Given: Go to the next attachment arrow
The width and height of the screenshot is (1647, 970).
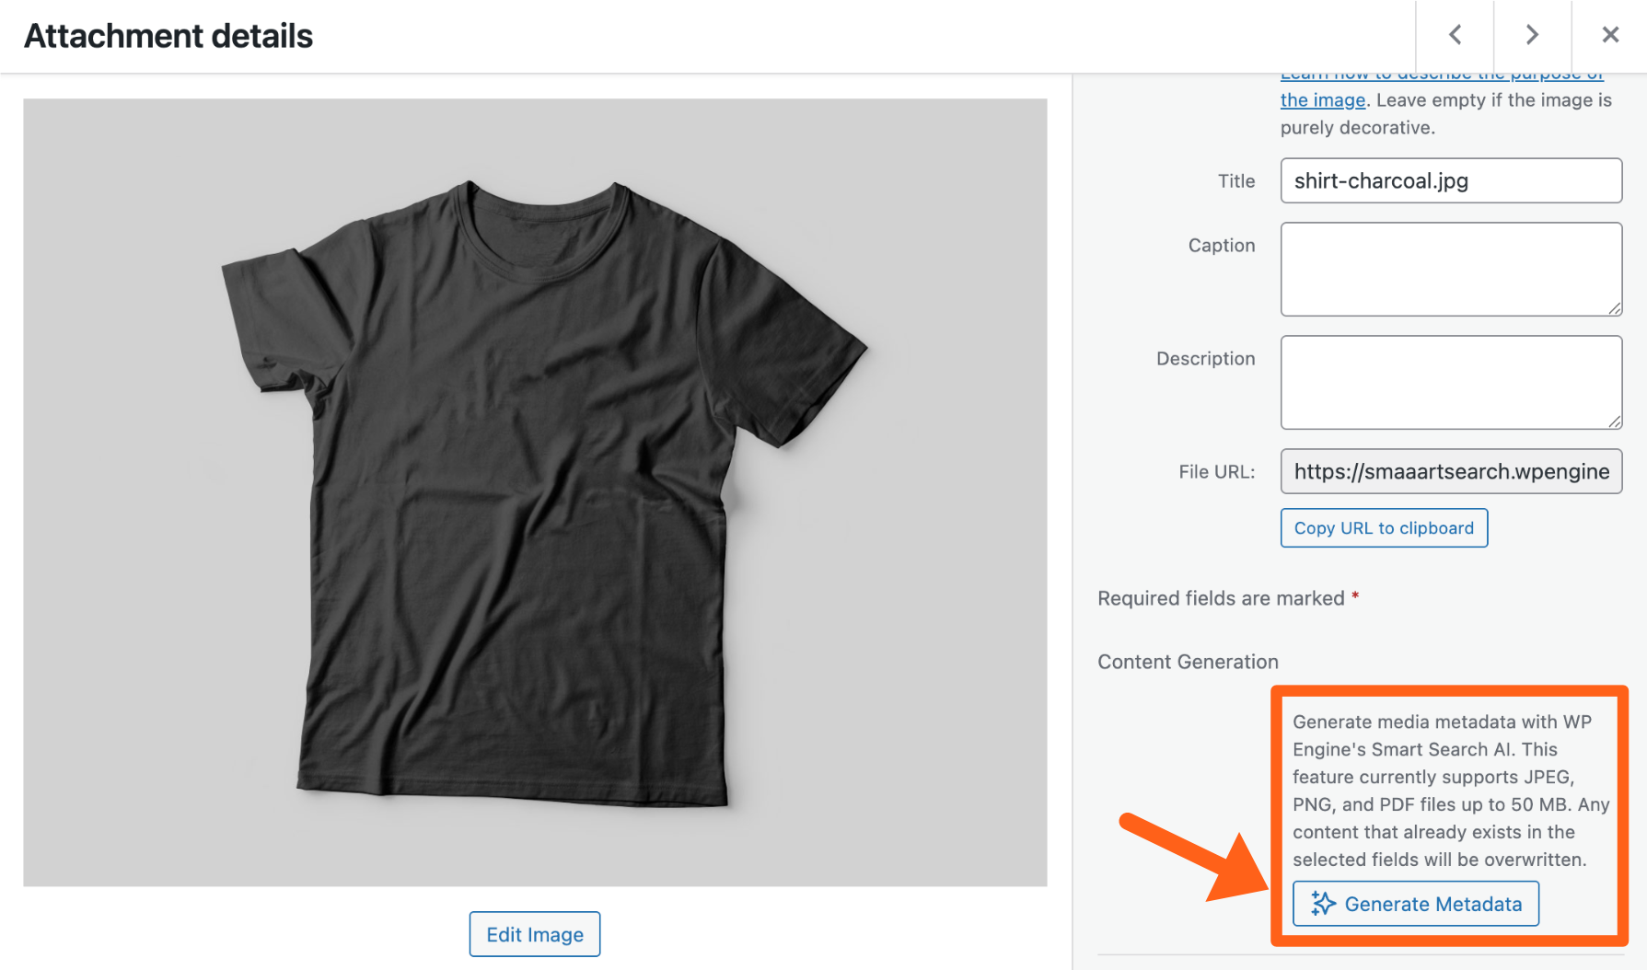Looking at the screenshot, I should 1532,35.
